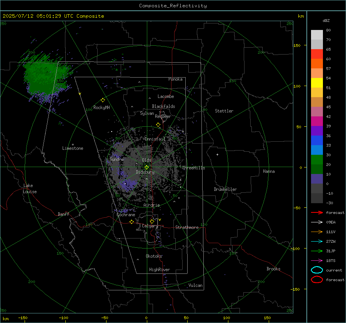Image resolution: width=346 pixels, height=323 pixels.
Task: Click the cyan current ellipse icon
Action: tap(317, 270)
